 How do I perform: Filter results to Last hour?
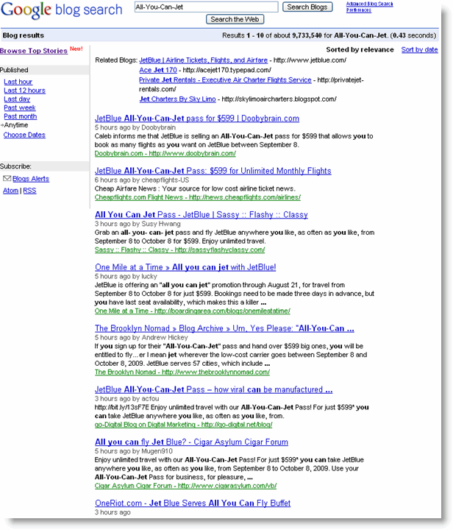(x=18, y=82)
